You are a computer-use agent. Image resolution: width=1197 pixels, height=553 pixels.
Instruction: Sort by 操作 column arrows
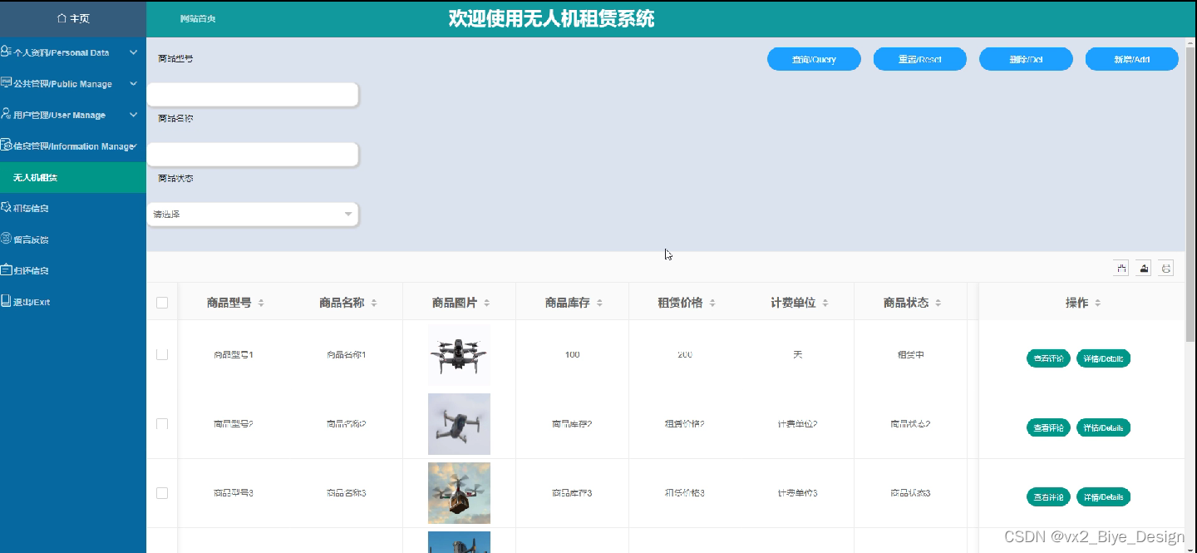point(1098,304)
